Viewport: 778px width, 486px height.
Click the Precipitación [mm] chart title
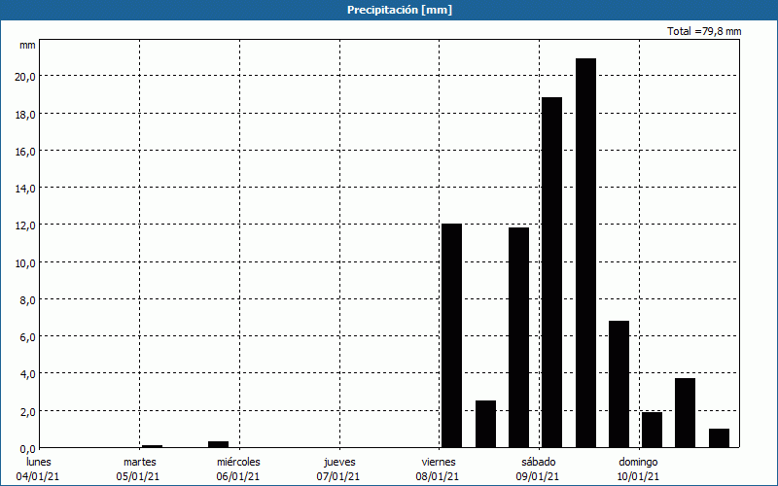click(x=400, y=10)
